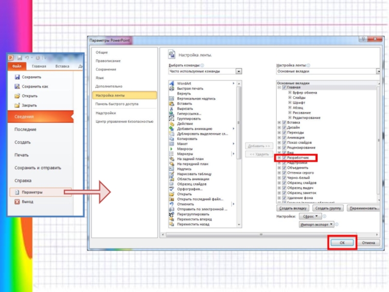Toggle the Разработчик checkbox
389x292 pixels.
point(284,158)
